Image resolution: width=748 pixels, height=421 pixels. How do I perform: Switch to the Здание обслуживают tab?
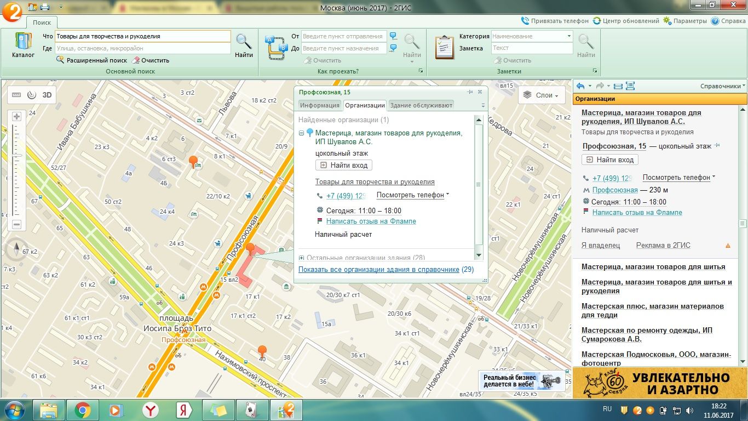click(x=421, y=105)
